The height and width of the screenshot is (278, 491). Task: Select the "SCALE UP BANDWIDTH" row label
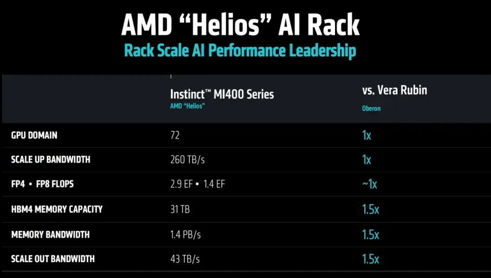50,159
